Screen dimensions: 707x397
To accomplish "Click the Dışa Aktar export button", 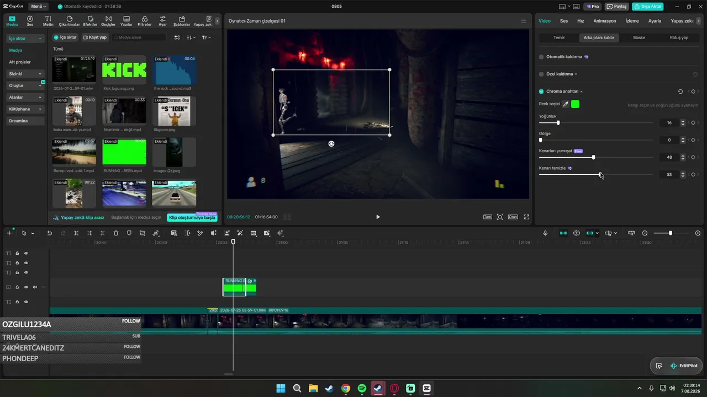I will [x=647, y=7].
